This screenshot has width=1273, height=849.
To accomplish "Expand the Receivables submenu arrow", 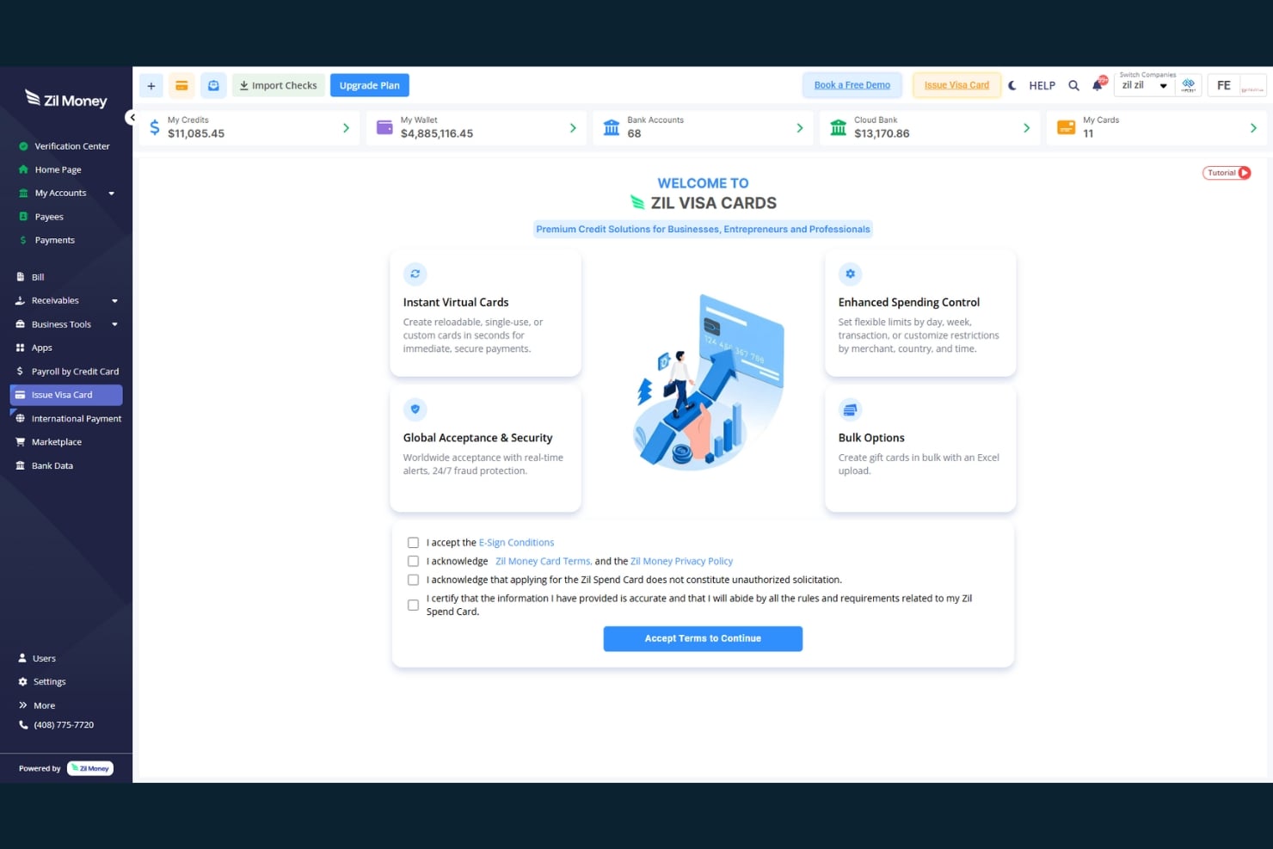I will pos(114,301).
